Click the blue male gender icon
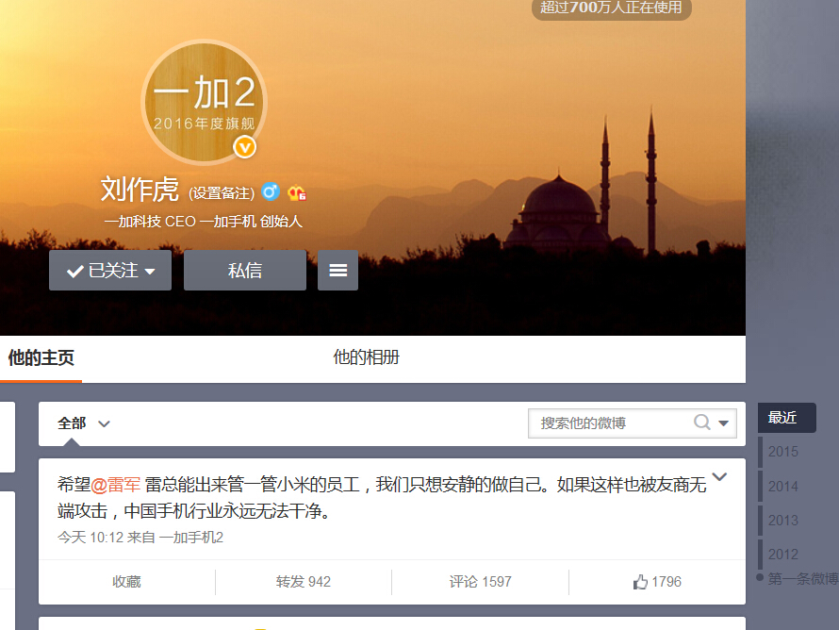Image resolution: width=839 pixels, height=630 pixels. pyautogui.click(x=271, y=192)
